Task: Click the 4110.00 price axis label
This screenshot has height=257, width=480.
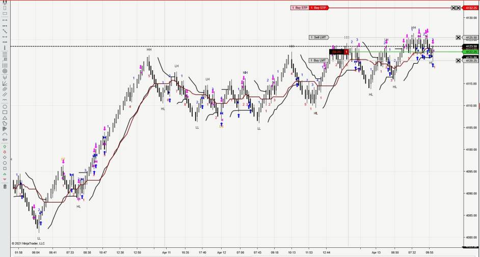Action: [471, 105]
